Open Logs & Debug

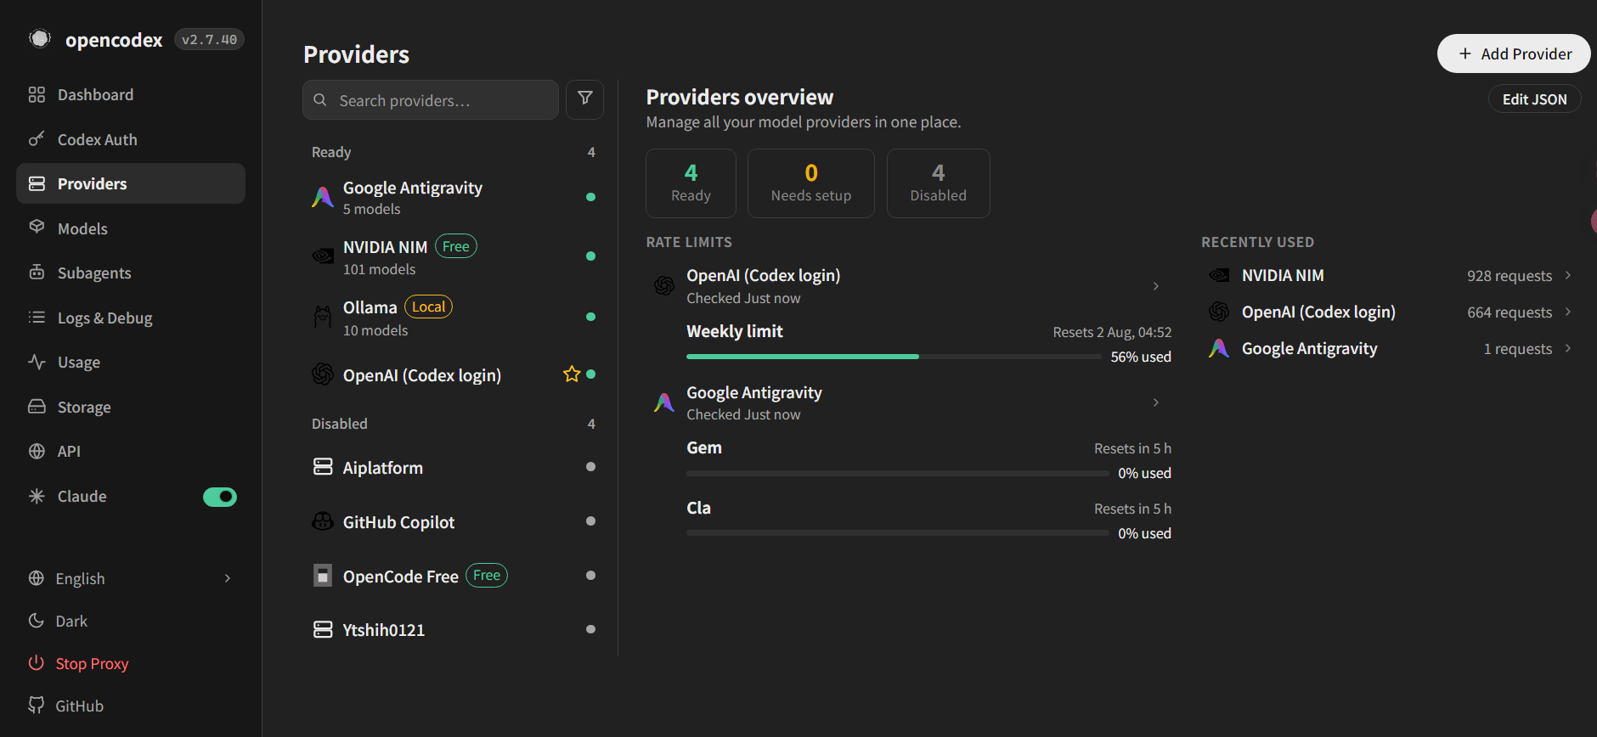click(x=131, y=318)
